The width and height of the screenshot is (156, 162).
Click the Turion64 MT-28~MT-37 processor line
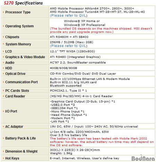(x=97, y=12)
